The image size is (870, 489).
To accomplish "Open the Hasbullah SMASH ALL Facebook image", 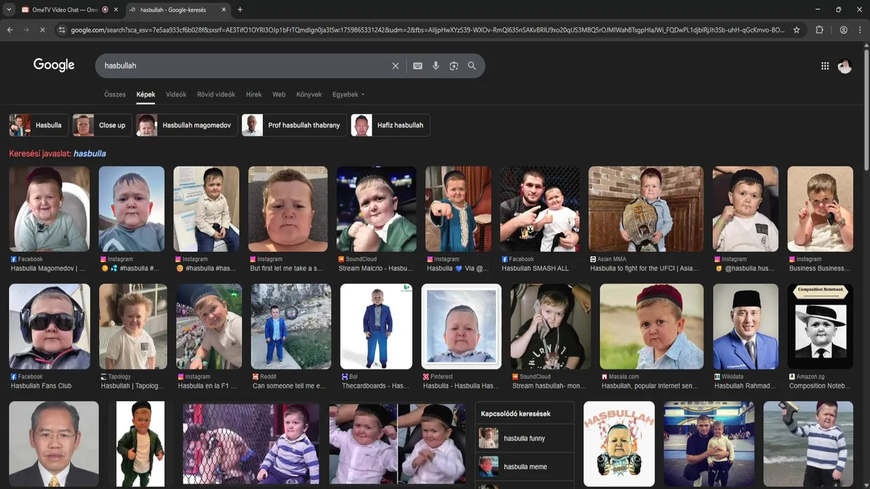I will 540,209.
